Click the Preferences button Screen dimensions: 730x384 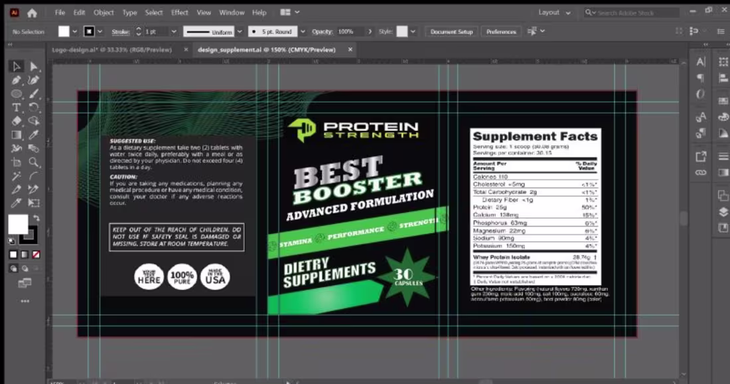point(501,31)
